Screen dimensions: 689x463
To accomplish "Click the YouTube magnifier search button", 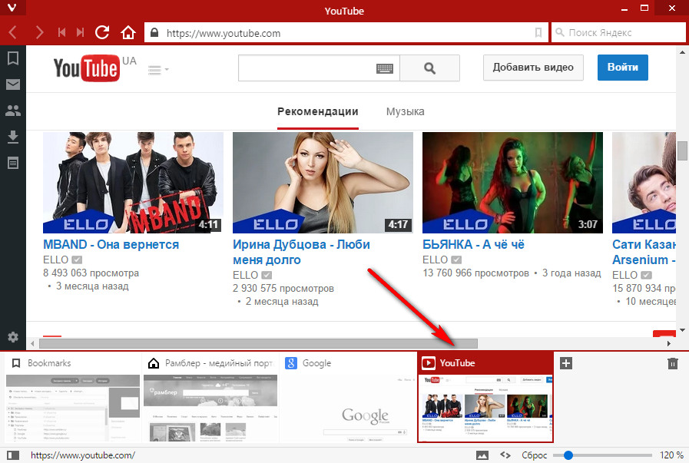I will (429, 68).
